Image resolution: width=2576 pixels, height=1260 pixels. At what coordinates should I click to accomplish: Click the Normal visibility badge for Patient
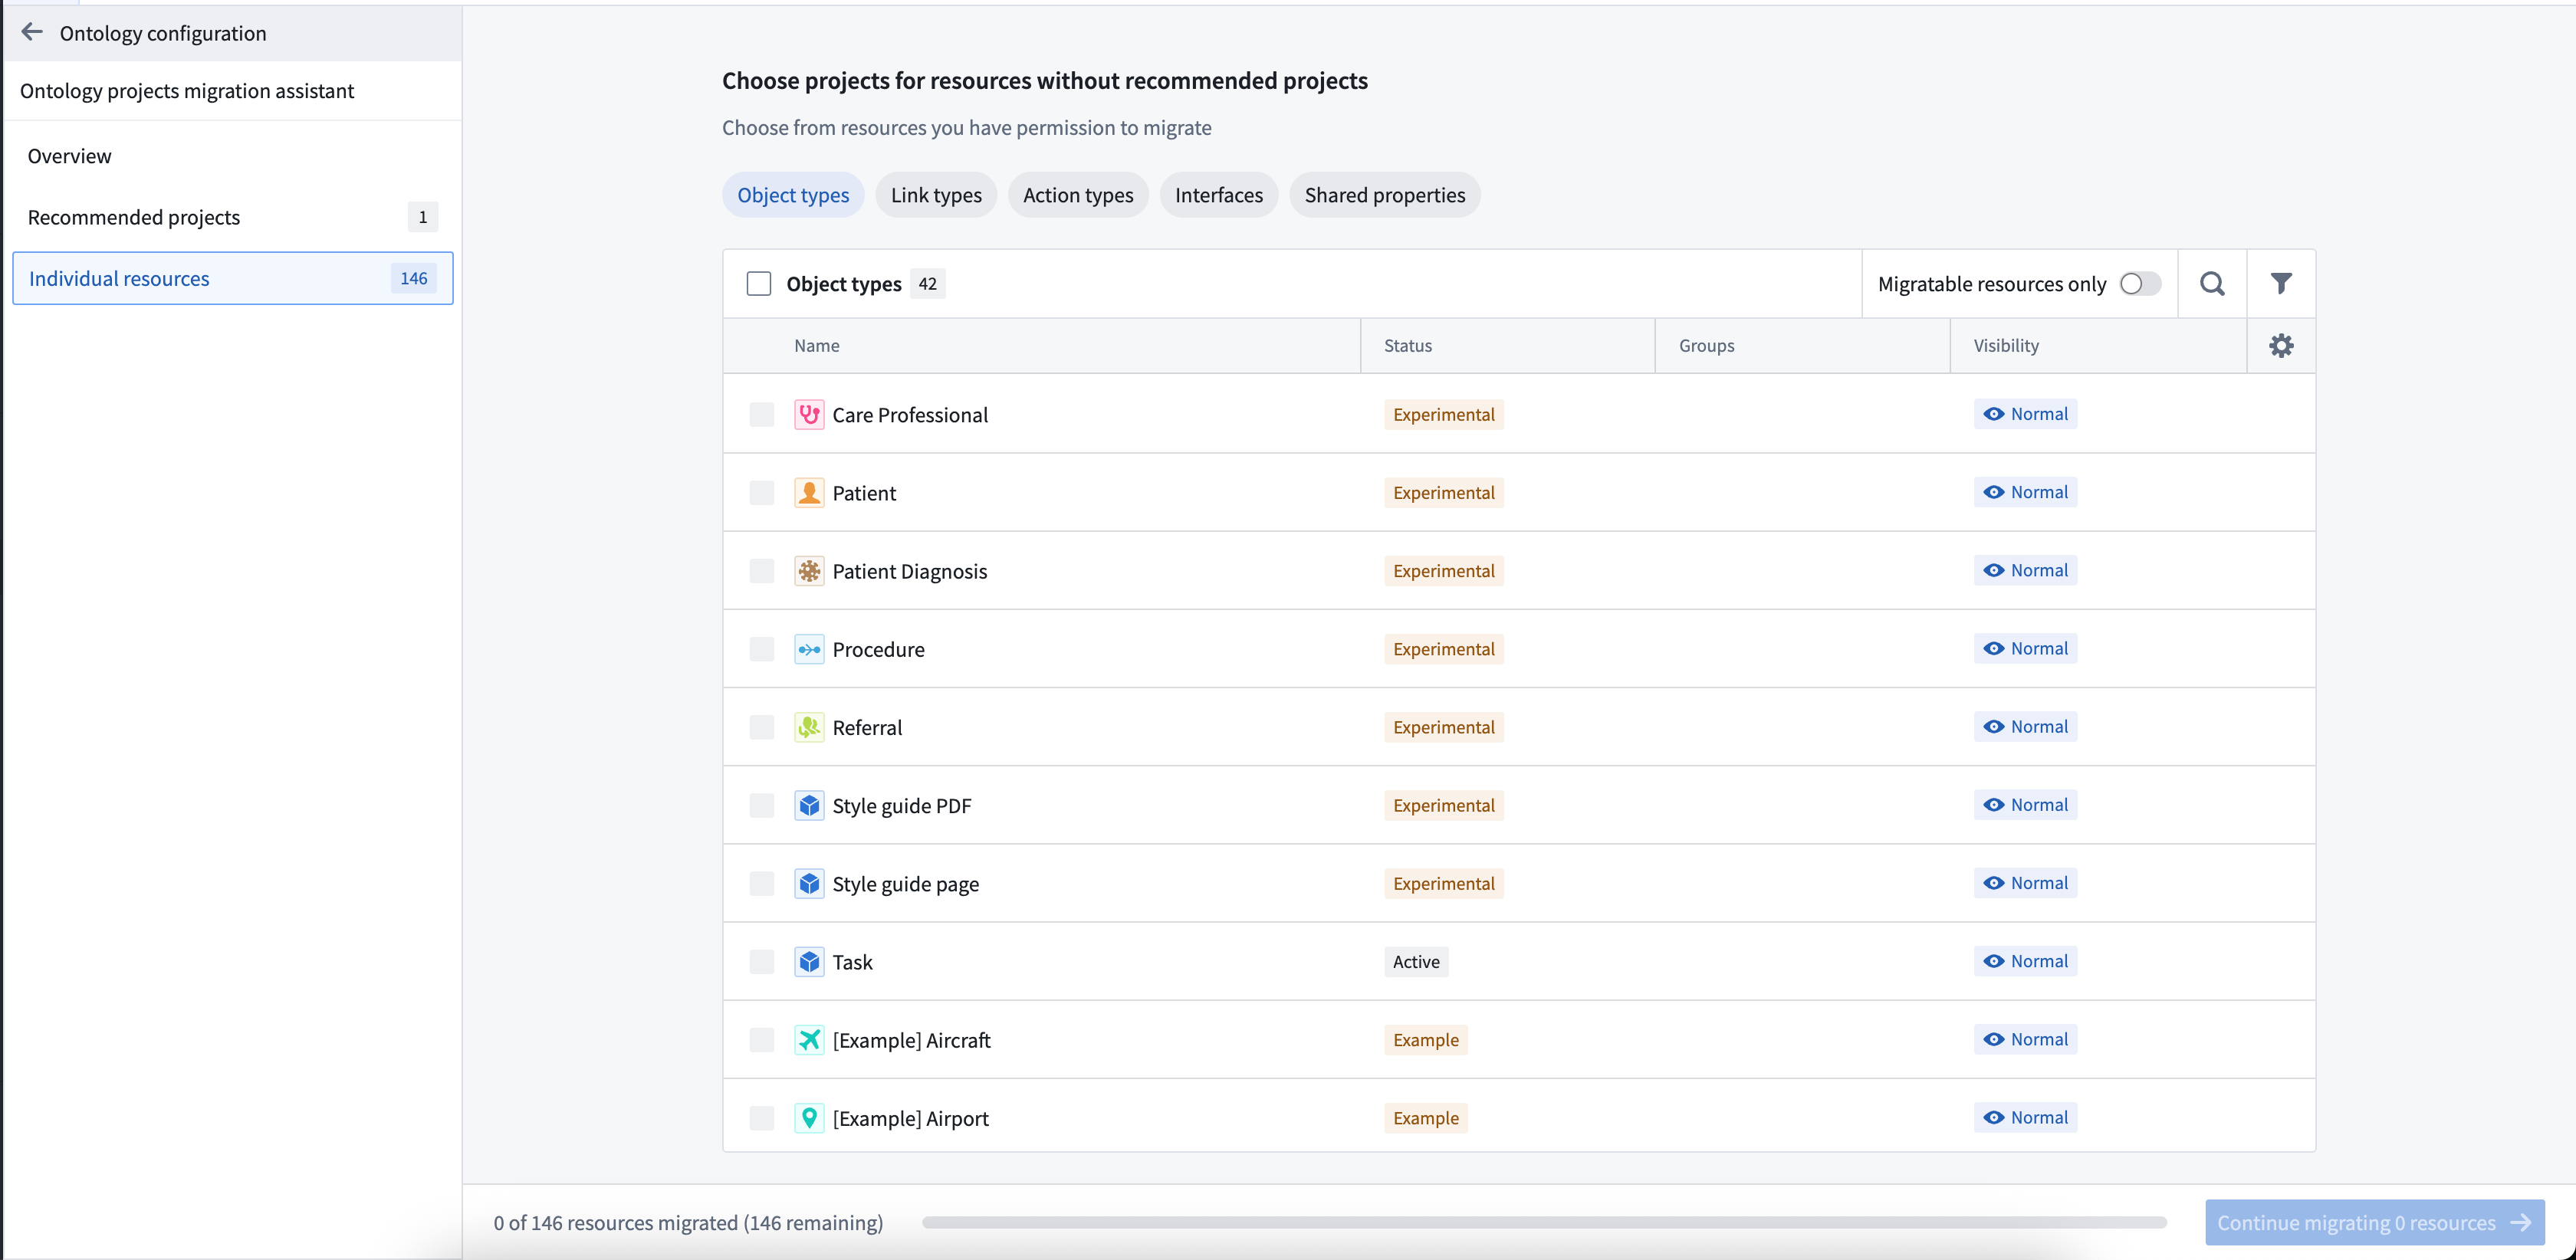point(2025,492)
